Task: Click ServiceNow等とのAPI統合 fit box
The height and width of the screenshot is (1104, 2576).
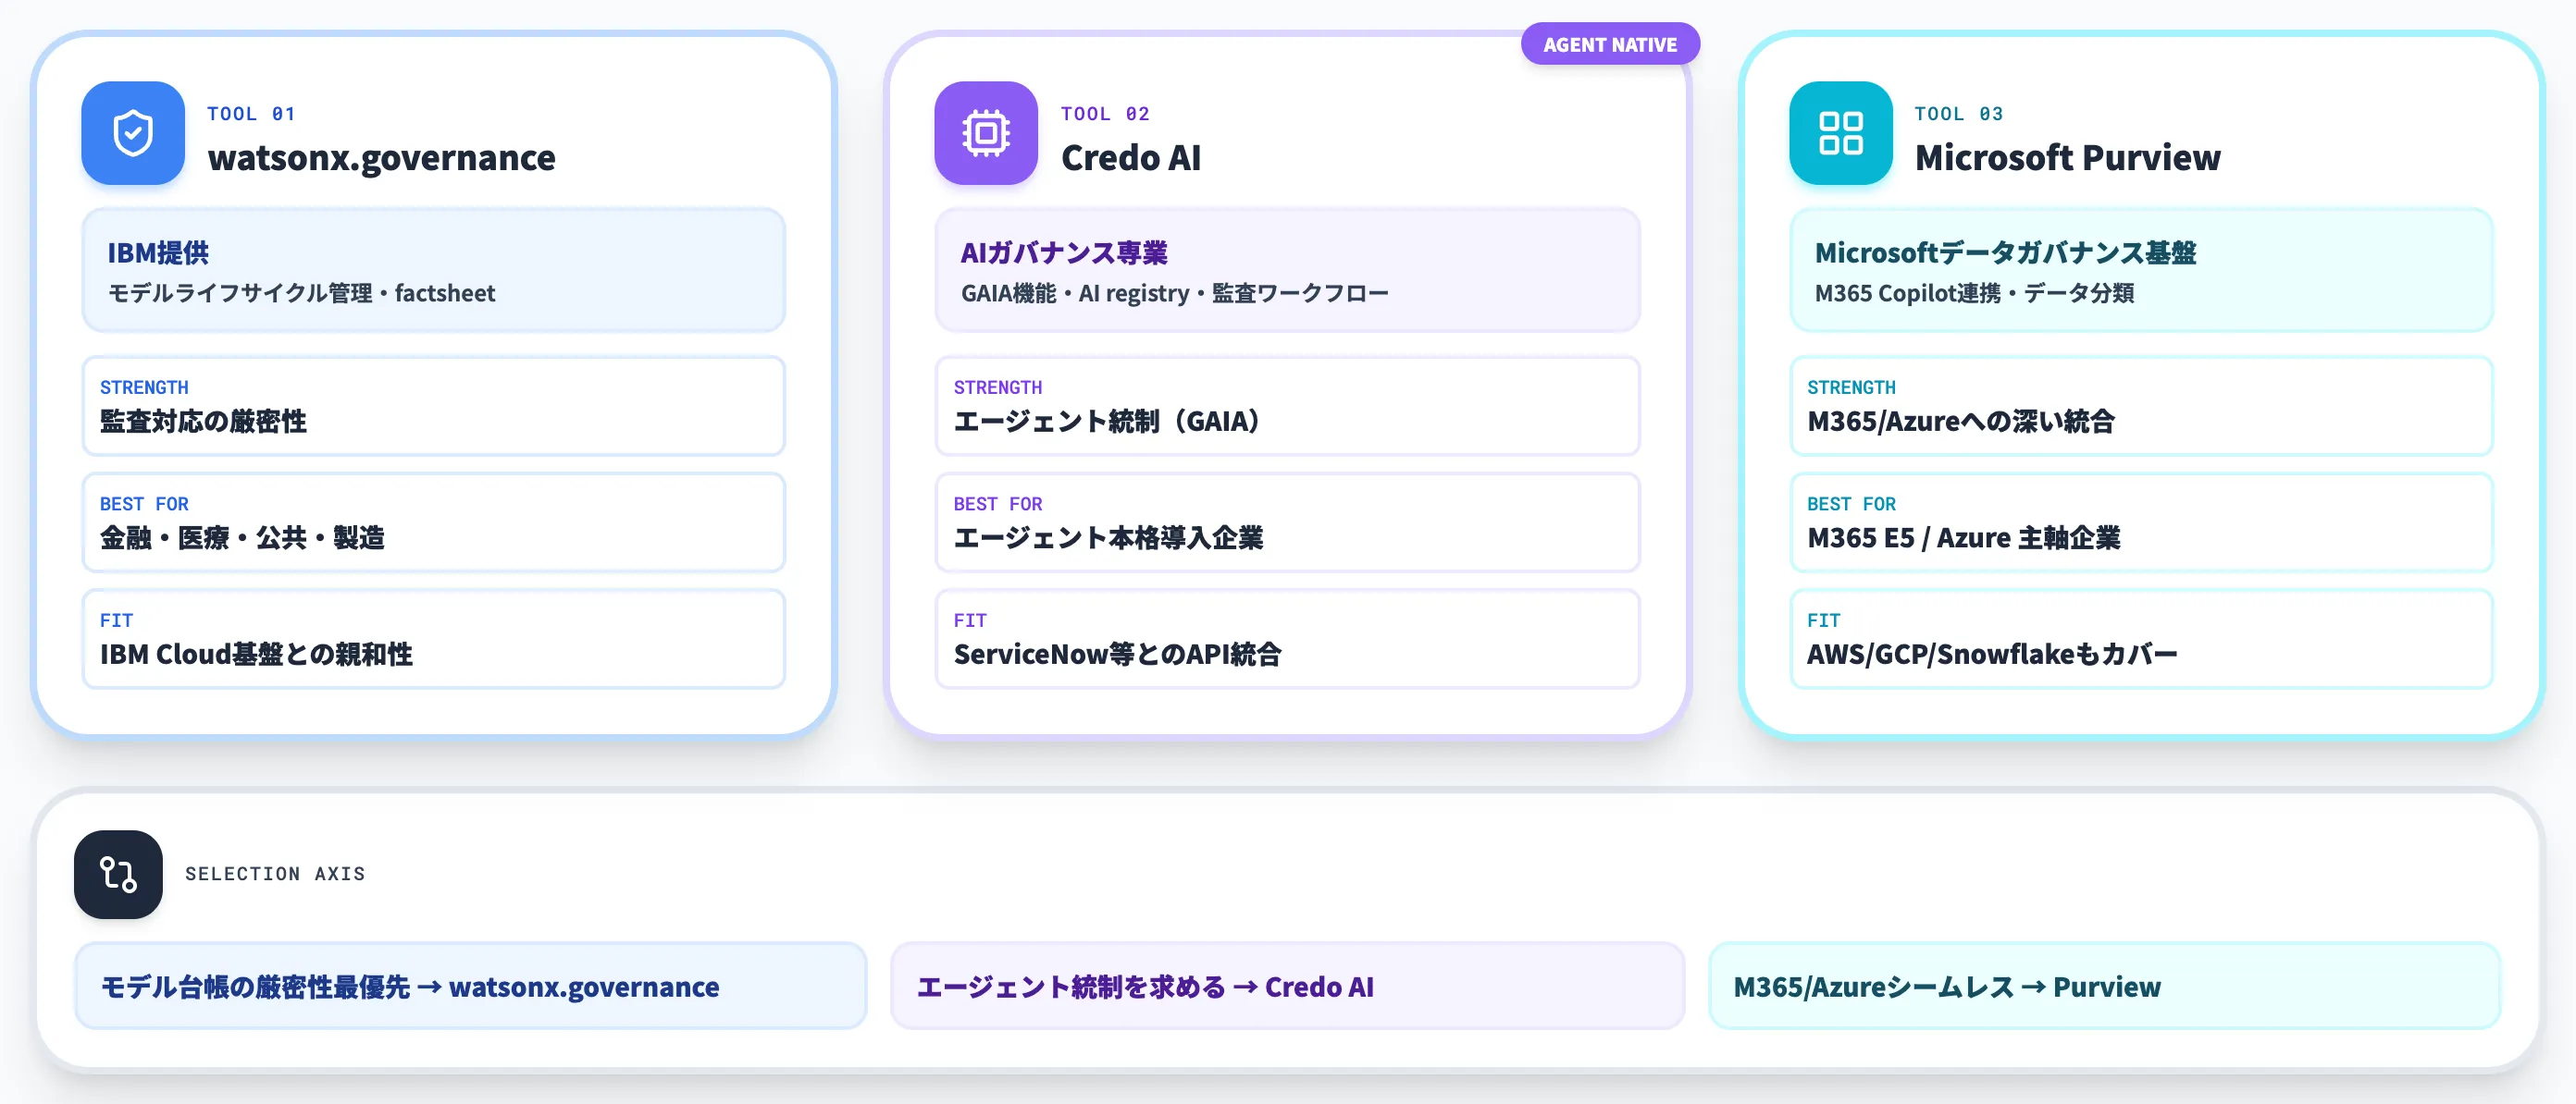Action: [1287, 638]
